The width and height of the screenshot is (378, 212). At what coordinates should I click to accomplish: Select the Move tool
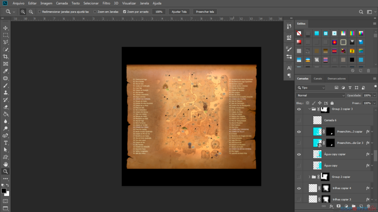point(6,28)
